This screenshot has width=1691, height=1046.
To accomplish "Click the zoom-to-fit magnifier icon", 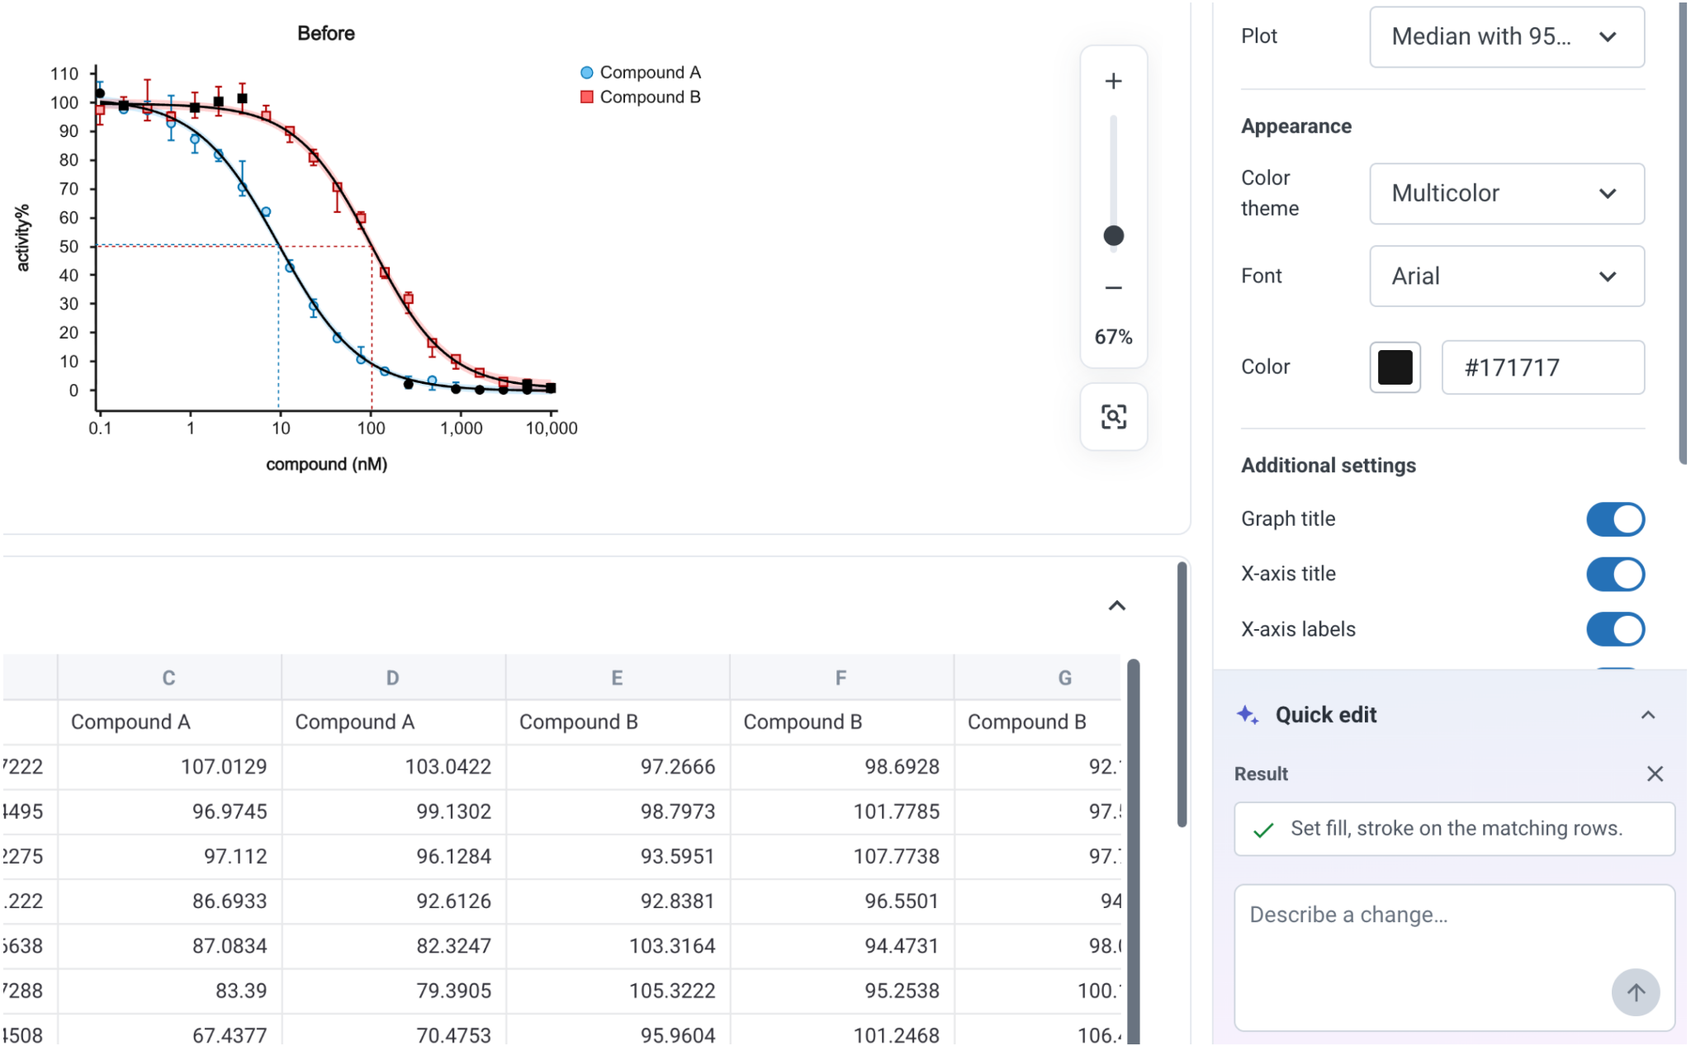I will point(1113,417).
